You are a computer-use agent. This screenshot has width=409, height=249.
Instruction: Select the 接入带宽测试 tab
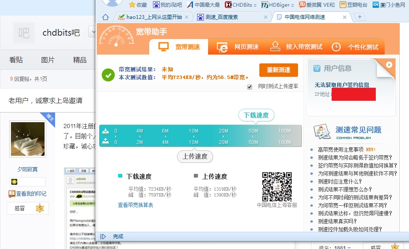(296, 47)
